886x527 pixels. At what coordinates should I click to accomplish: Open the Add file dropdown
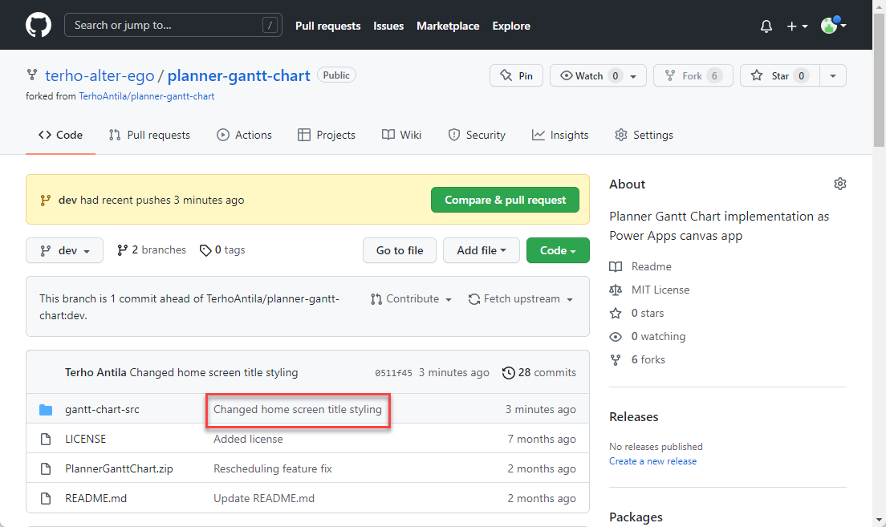pyautogui.click(x=481, y=250)
